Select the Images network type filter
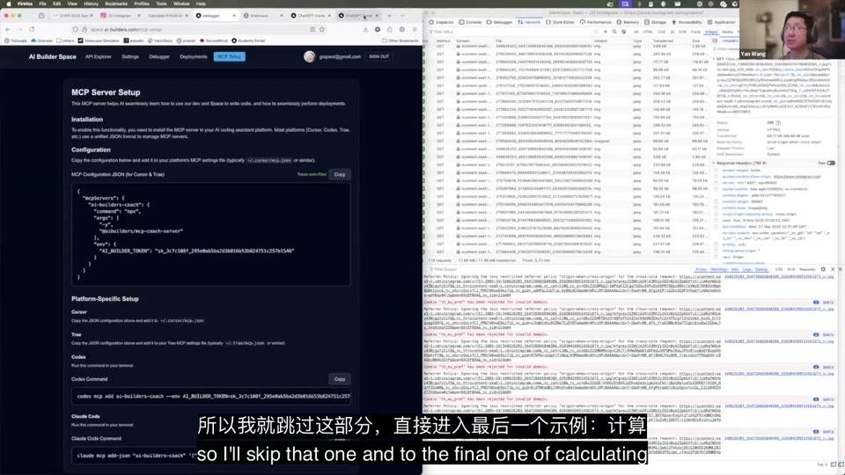 [x=711, y=32]
